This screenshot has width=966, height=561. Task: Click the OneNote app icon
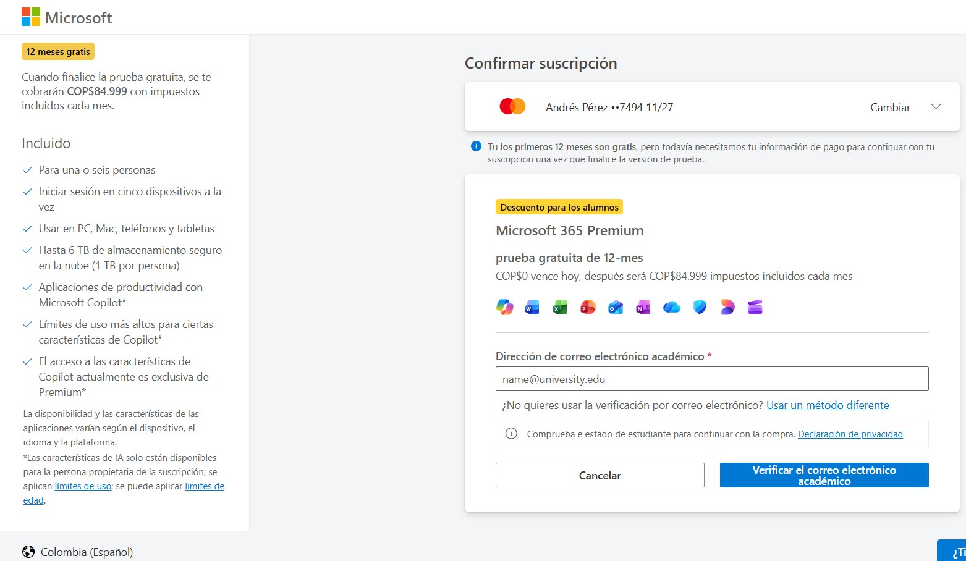[643, 307]
